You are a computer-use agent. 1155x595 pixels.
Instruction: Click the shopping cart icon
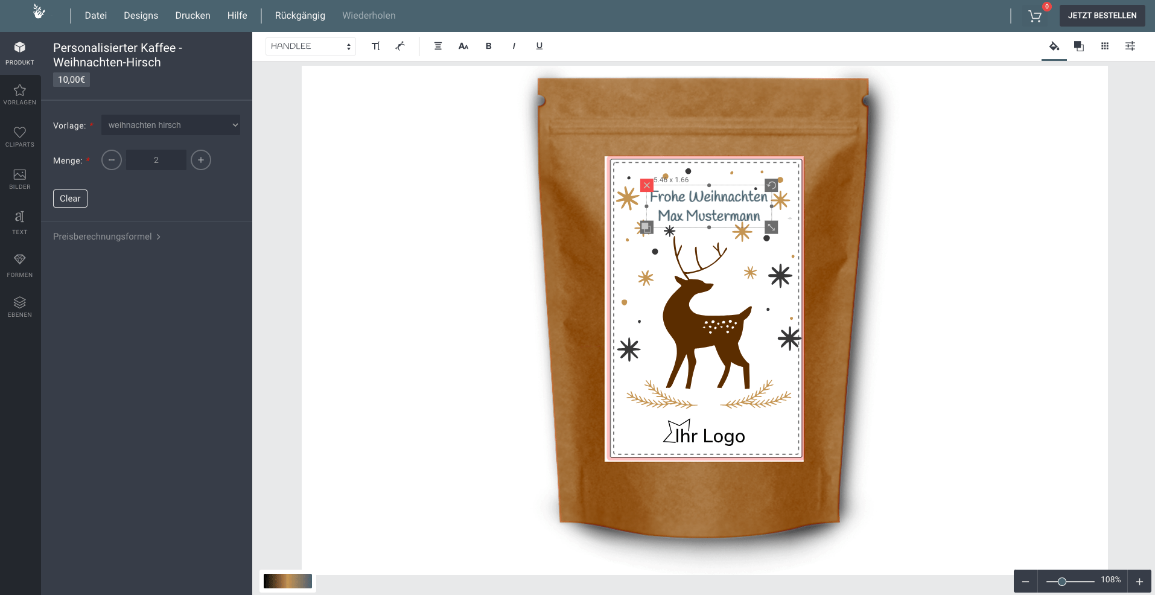[x=1035, y=16]
